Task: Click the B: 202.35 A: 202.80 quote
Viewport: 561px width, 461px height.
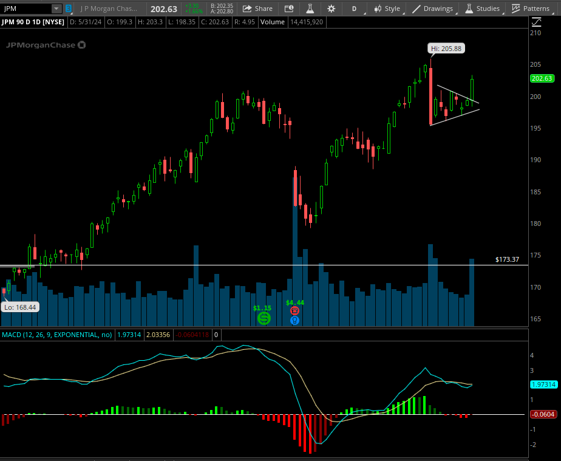Action: [x=222, y=9]
